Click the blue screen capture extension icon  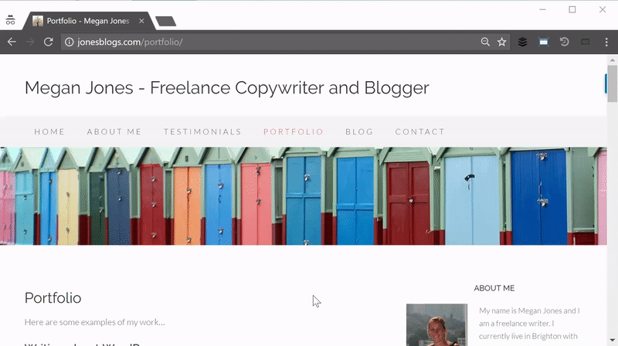(x=544, y=42)
